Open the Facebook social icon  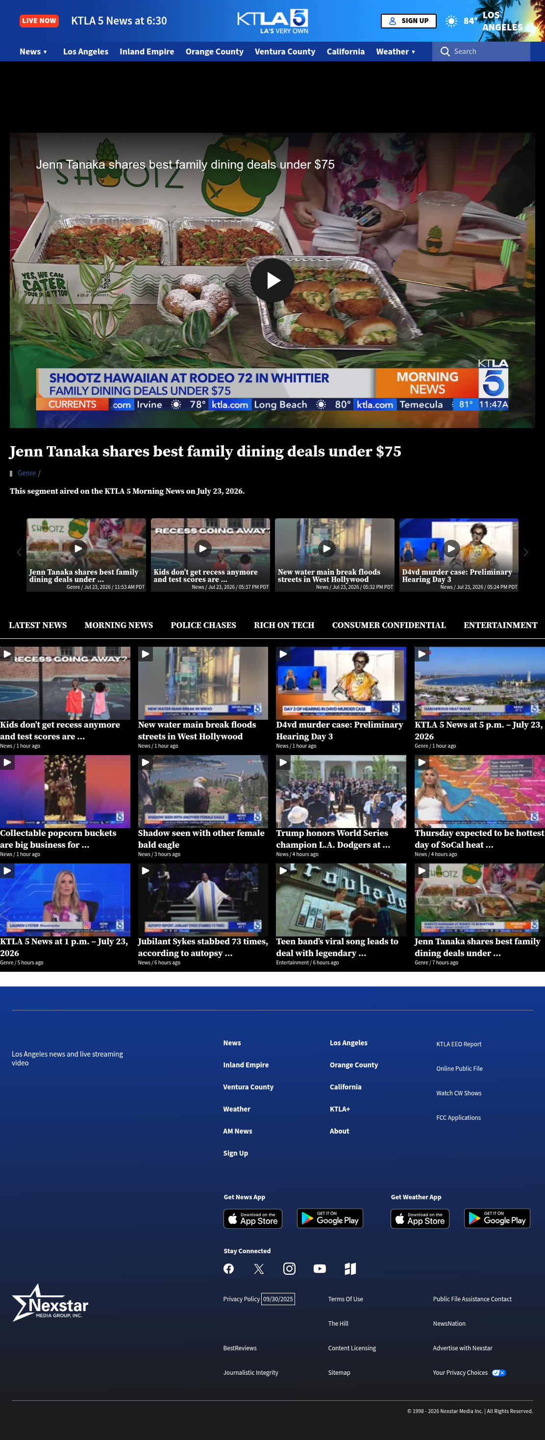[228, 1268]
